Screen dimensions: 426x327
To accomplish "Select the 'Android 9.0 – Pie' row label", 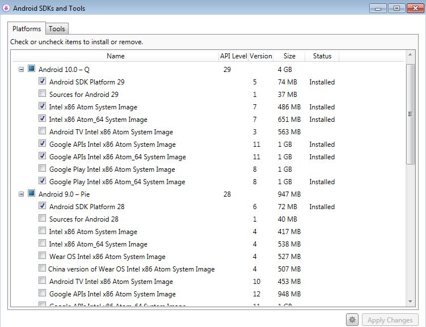I will [x=64, y=194].
